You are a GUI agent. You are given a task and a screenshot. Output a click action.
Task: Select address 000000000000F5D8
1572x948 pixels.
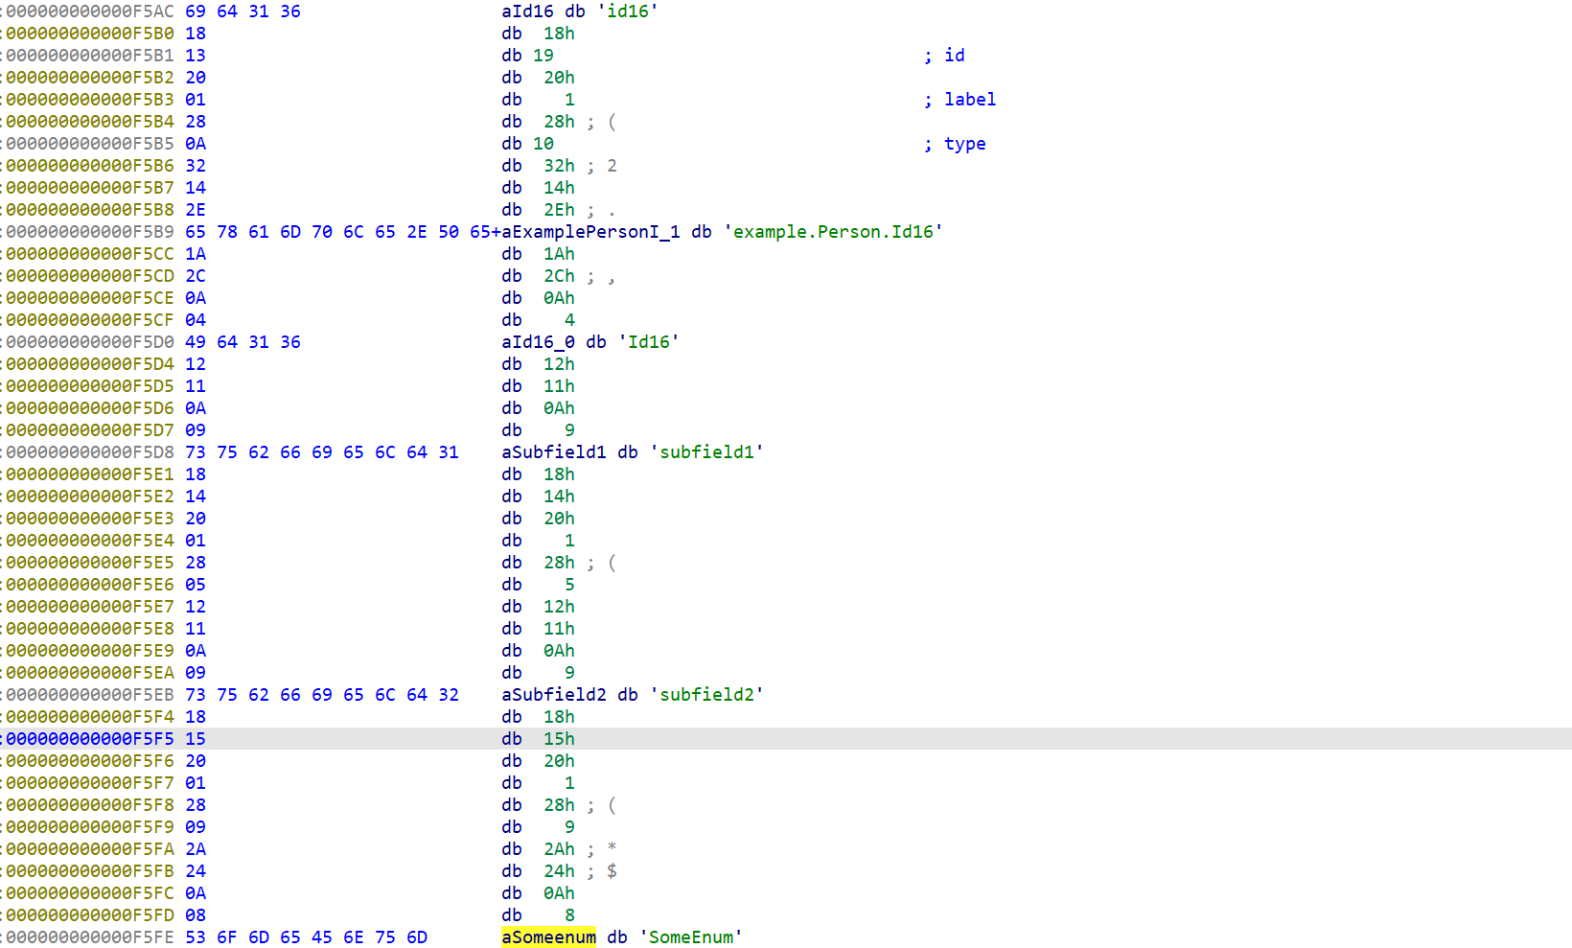tap(90, 452)
